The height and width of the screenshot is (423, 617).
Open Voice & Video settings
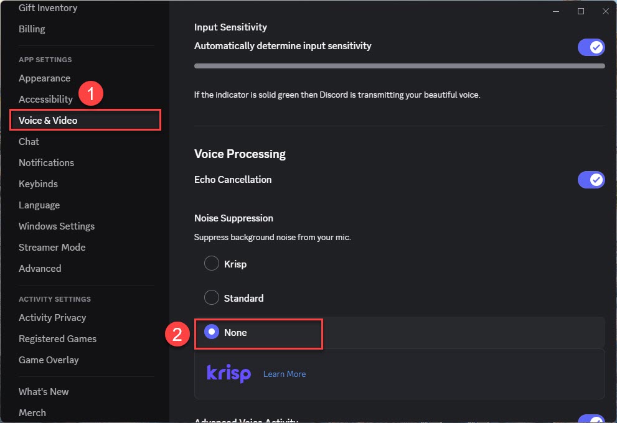tap(47, 120)
